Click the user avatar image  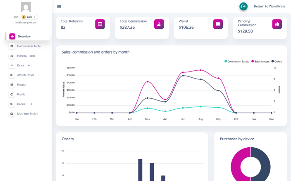[x=26, y=7]
